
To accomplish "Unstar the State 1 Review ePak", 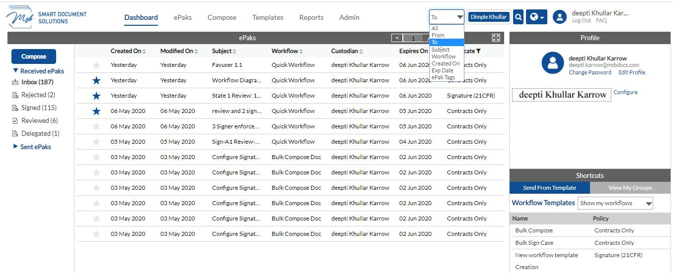I will click(x=96, y=96).
